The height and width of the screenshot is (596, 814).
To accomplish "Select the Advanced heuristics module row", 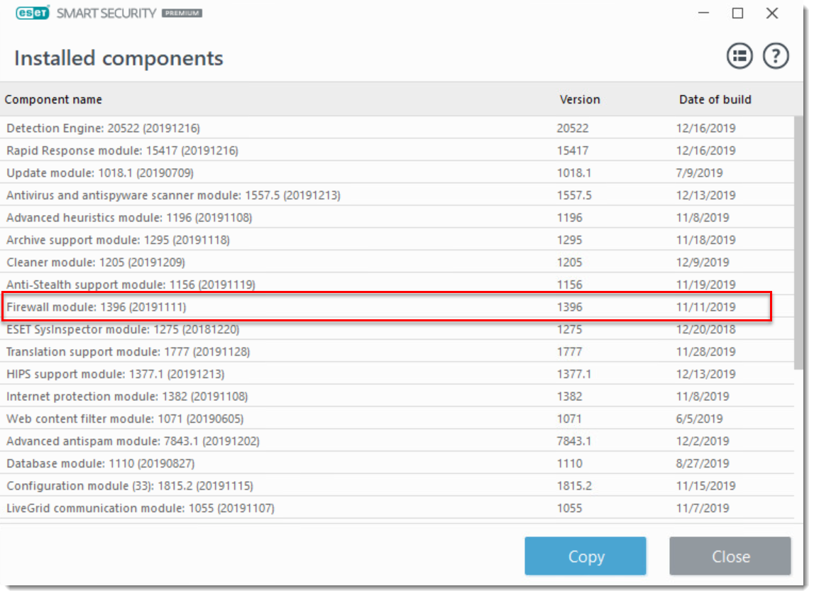I will click(397, 217).
